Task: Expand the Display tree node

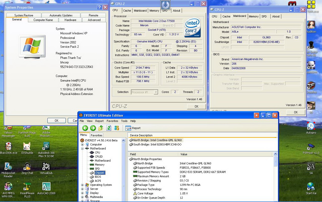Action: pos(82,193)
